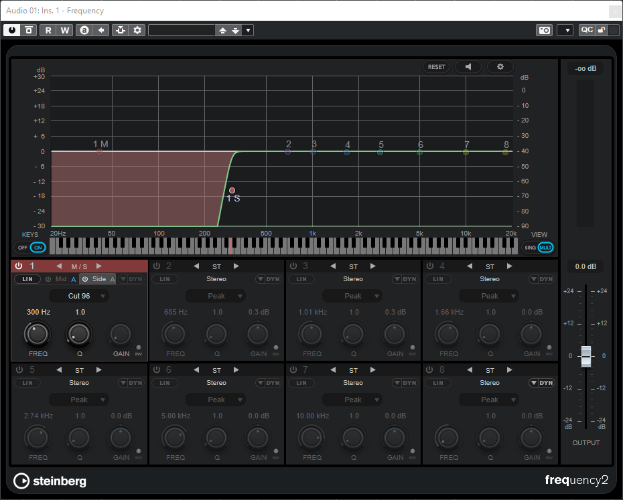
Task: Switch VIEW to SING single-band mode
Action: [530, 248]
